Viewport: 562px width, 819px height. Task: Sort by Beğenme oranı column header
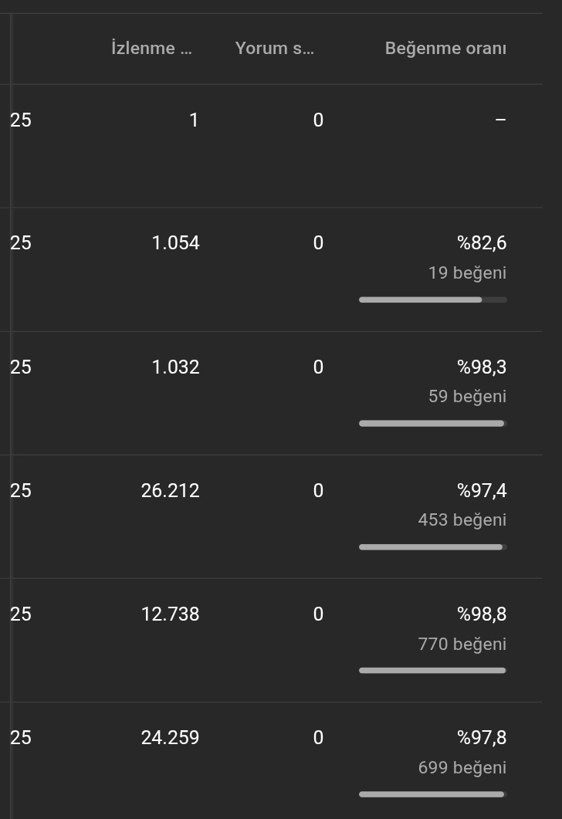point(445,48)
